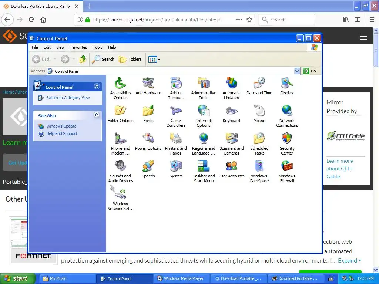Open Firefox Library icon
Image resolution: width=379 pixels, height=284 pixels.
346,20
